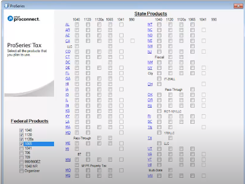
Task: Check the 1040 box for CA
Action: coord(77,41)
